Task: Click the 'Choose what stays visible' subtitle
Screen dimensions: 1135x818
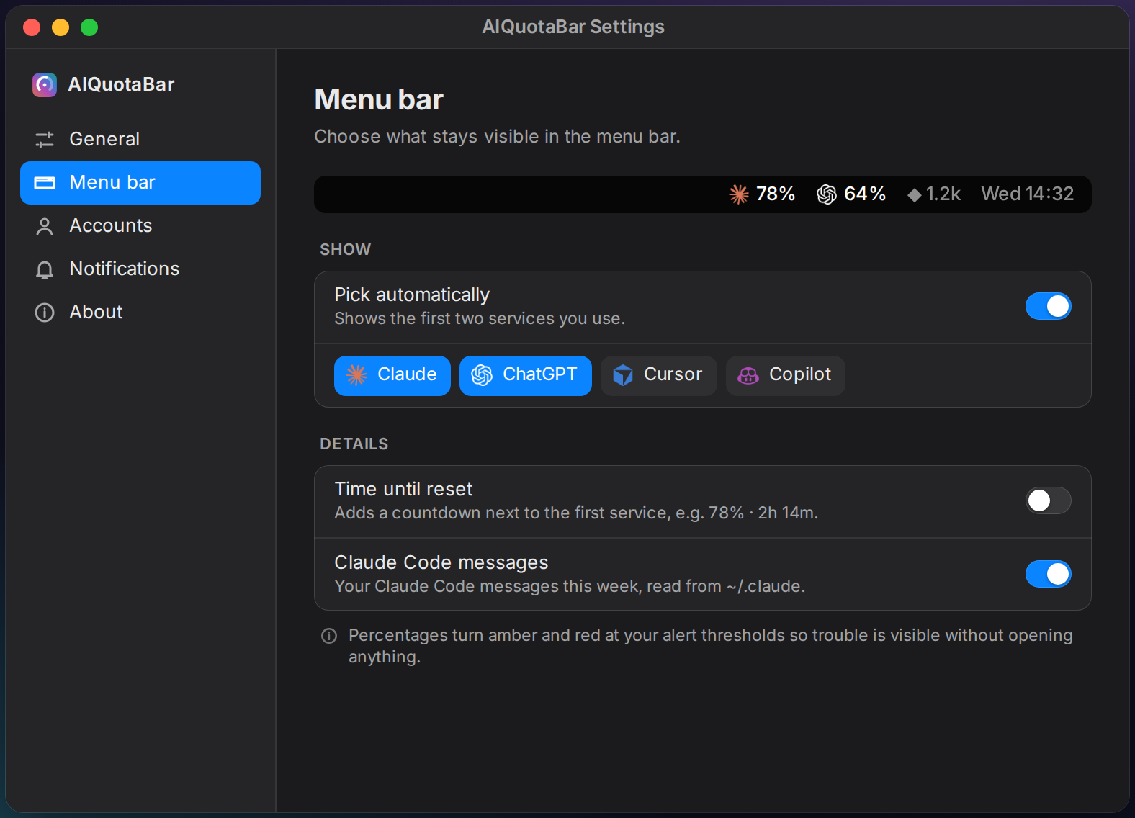Action: point(497,137)
